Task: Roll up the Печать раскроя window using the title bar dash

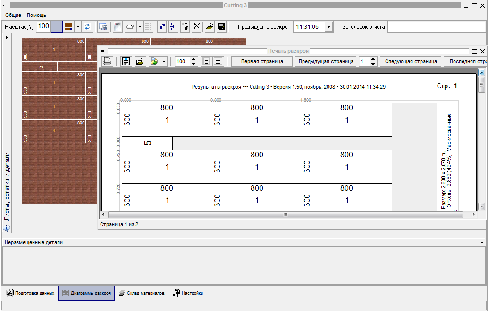Action: (102, 51)
